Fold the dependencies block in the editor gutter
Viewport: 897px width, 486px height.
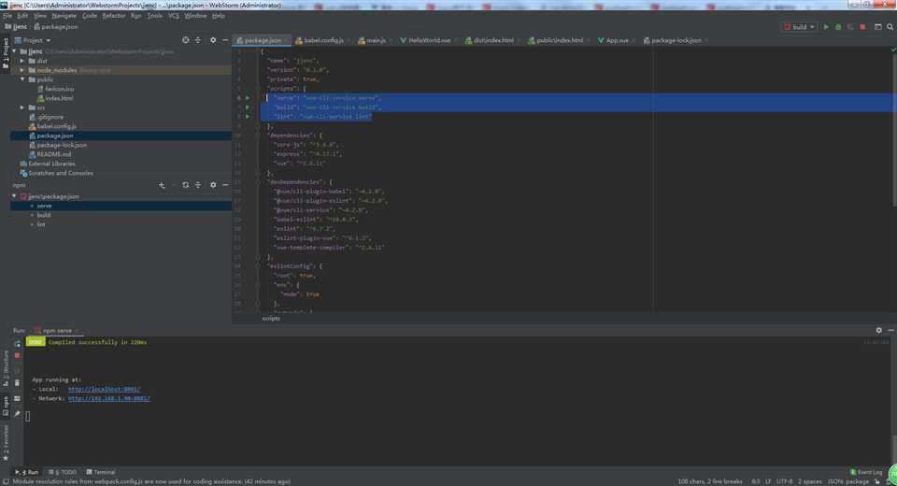[x=258, y=136]
